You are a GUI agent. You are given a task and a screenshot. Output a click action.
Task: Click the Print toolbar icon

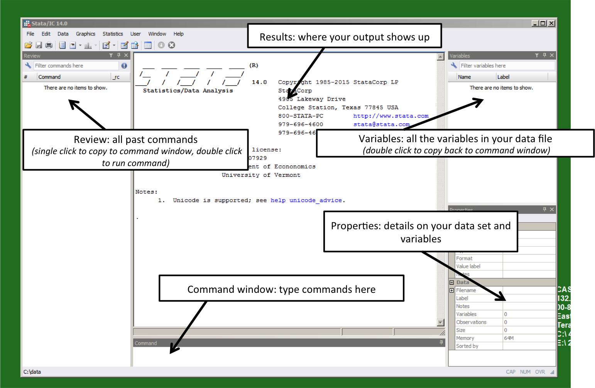coord(49,45)
